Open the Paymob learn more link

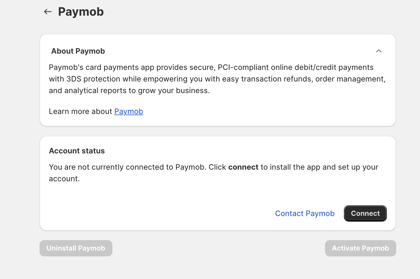[x=129, y=111]
